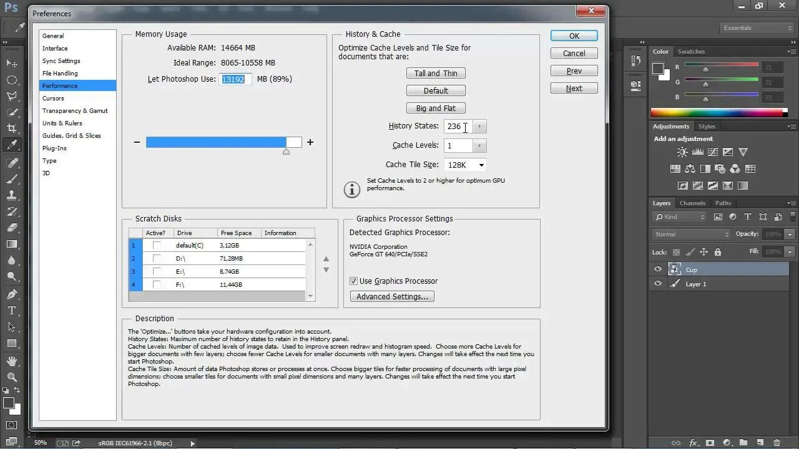Switch to the Swatches tab
The image size is (799, 449).
(x=691, y=52)
